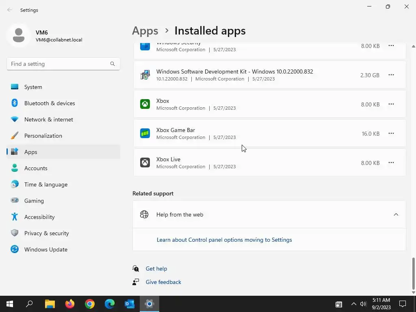
Task: Click the Give feedback person icon
Action: click(x=136, y=282)
